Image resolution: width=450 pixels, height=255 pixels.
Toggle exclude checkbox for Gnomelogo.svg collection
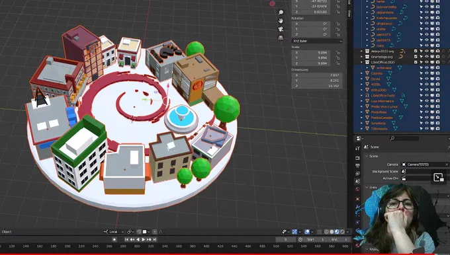pos(416,57)
